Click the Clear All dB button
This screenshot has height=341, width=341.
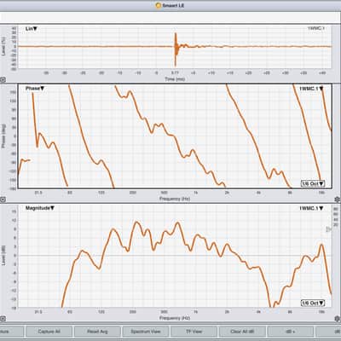242,332
